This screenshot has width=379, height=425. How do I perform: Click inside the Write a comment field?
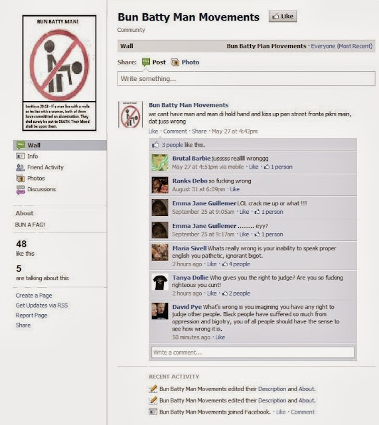[x=253, y=353]
